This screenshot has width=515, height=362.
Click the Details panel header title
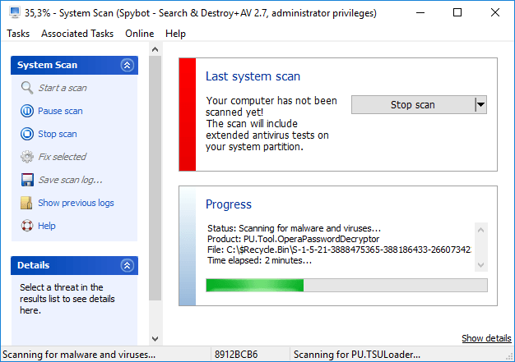coord(33,265)
